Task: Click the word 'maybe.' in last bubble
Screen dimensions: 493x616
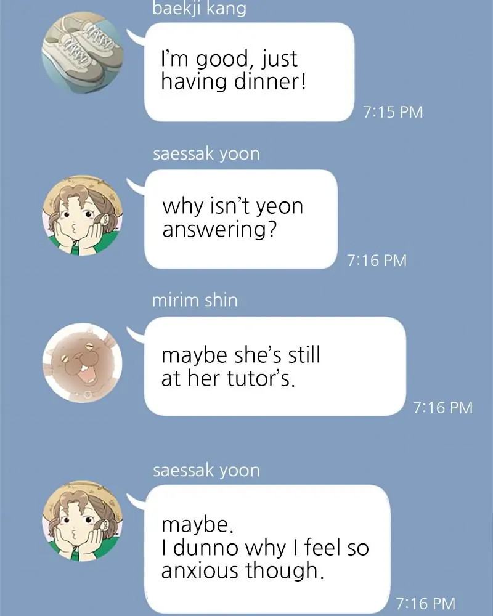Action: pos(197,525)
